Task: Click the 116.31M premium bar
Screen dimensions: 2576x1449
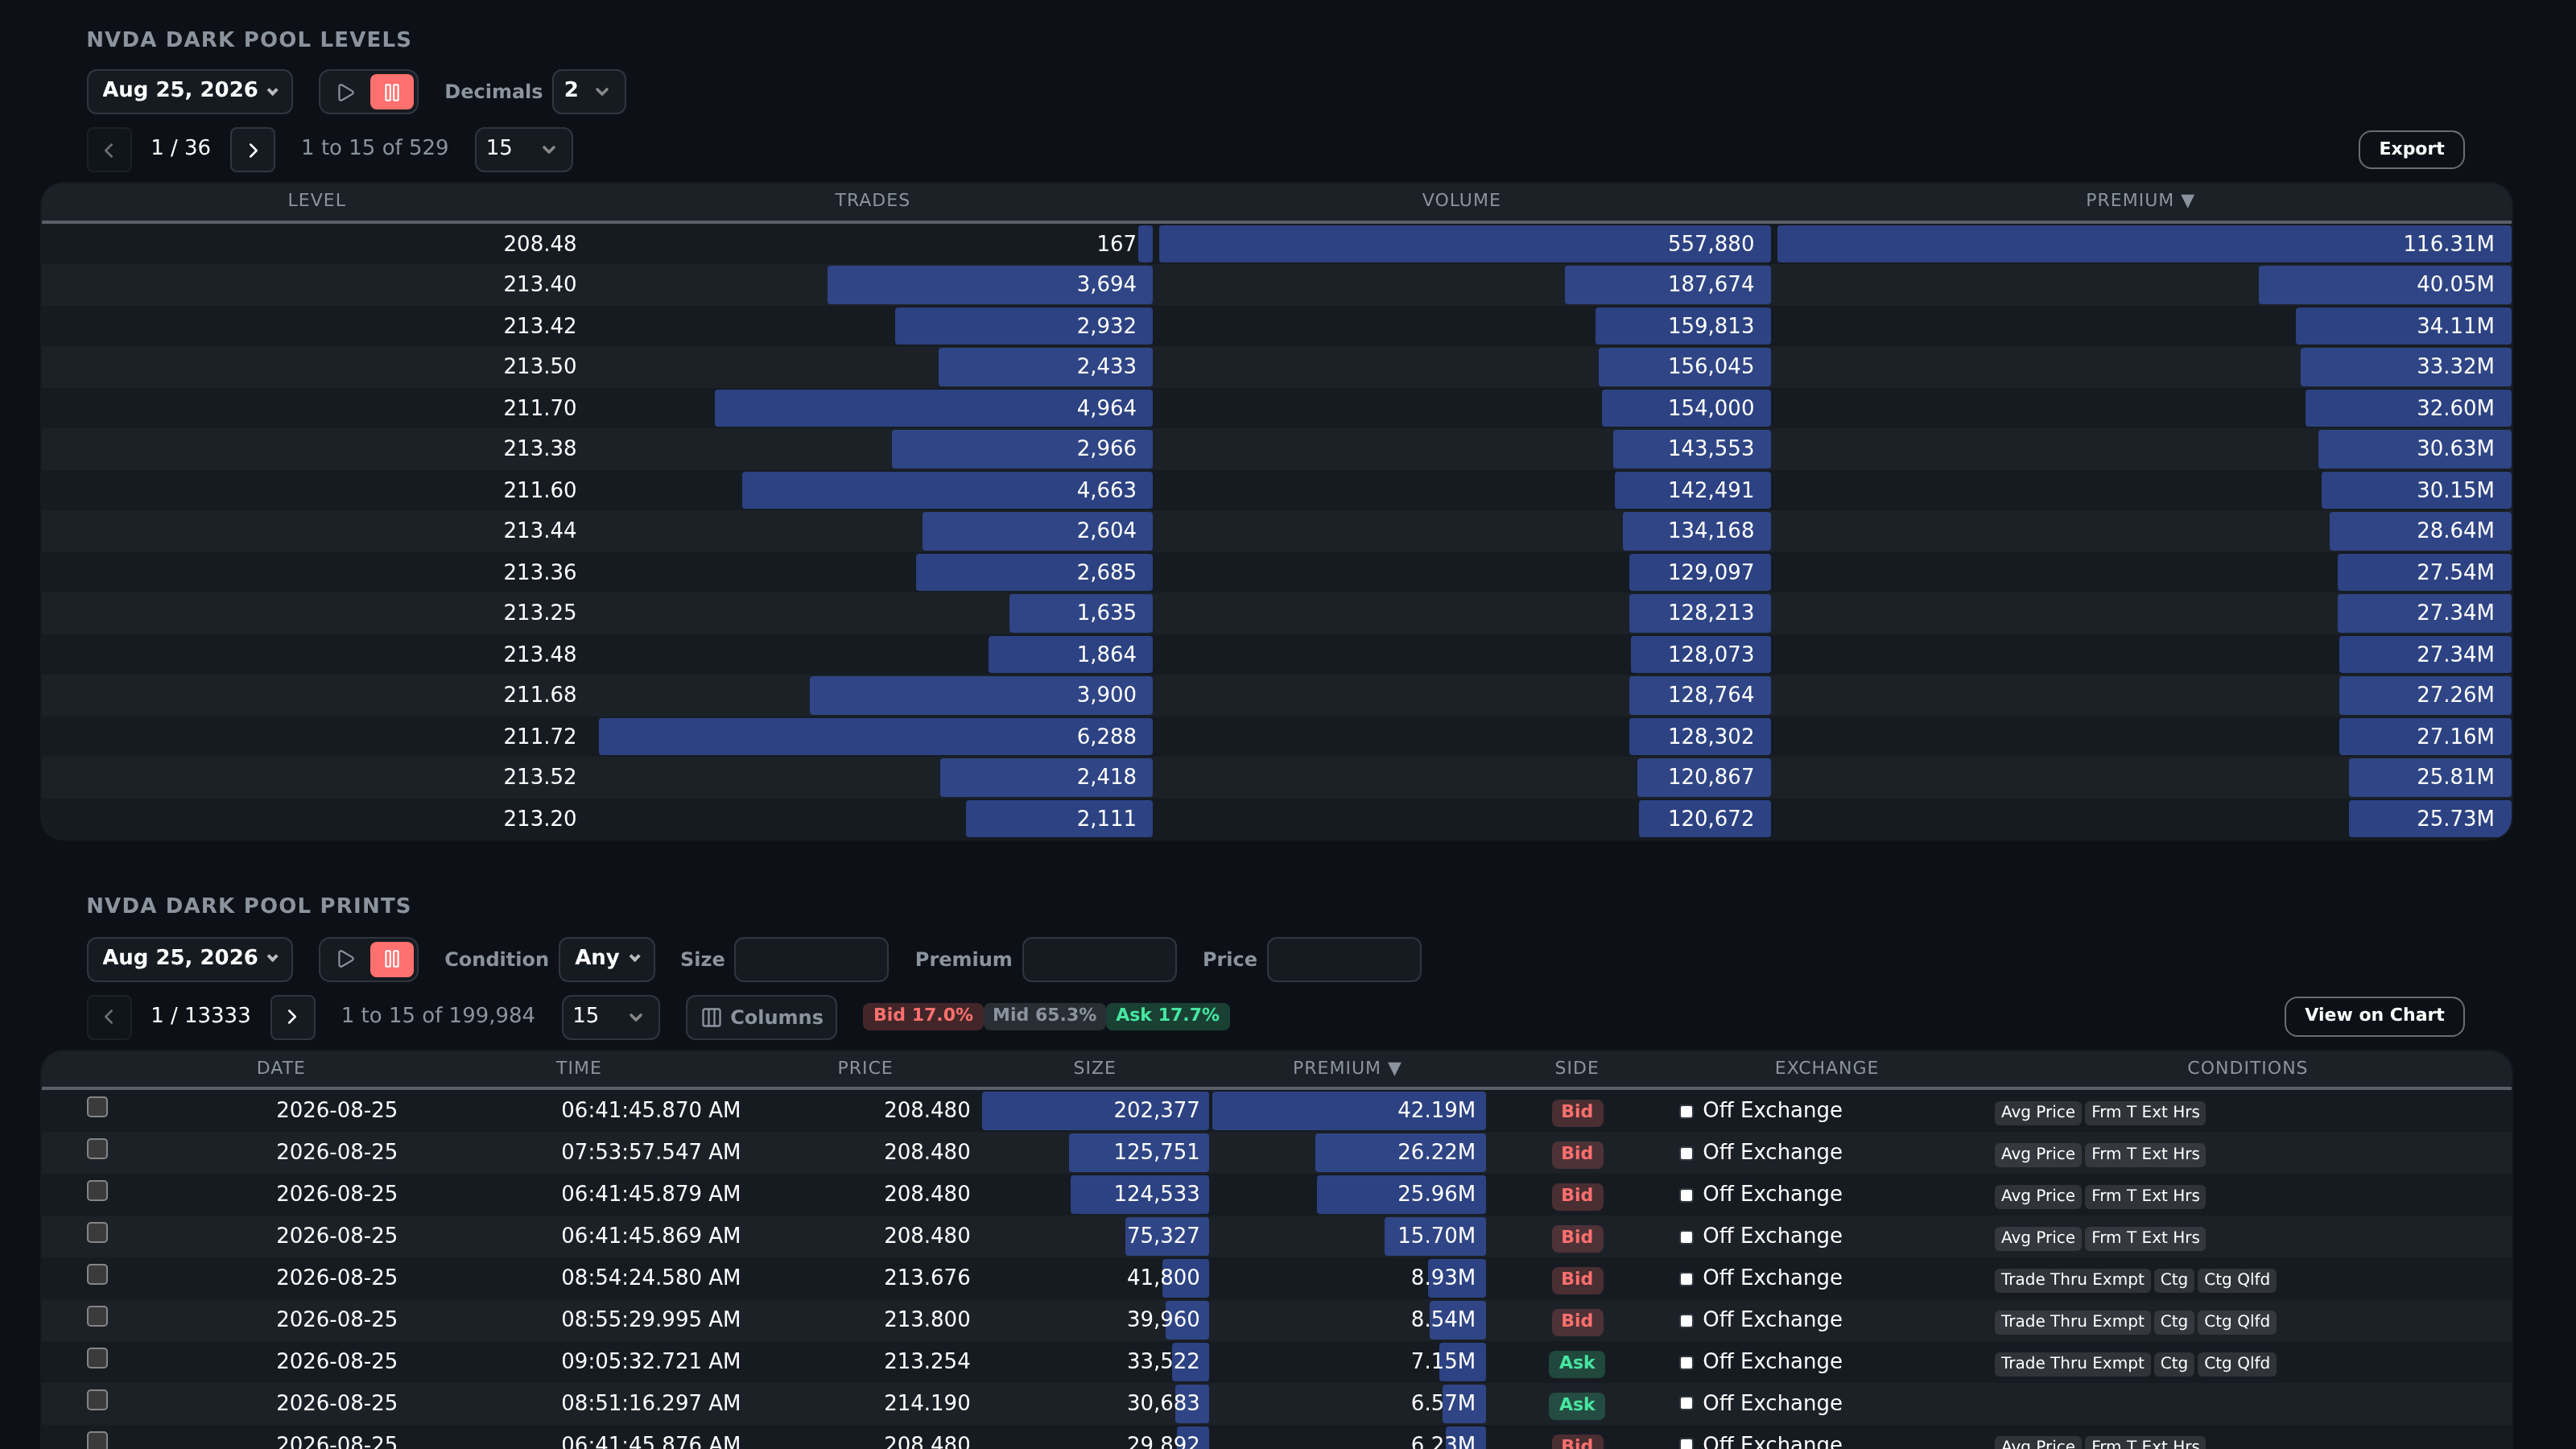Action: tap(2144, 244)
